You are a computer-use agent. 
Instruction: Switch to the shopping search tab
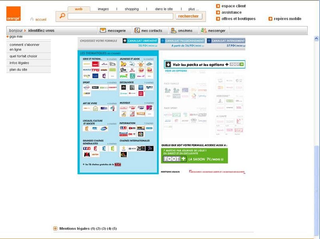132,9
